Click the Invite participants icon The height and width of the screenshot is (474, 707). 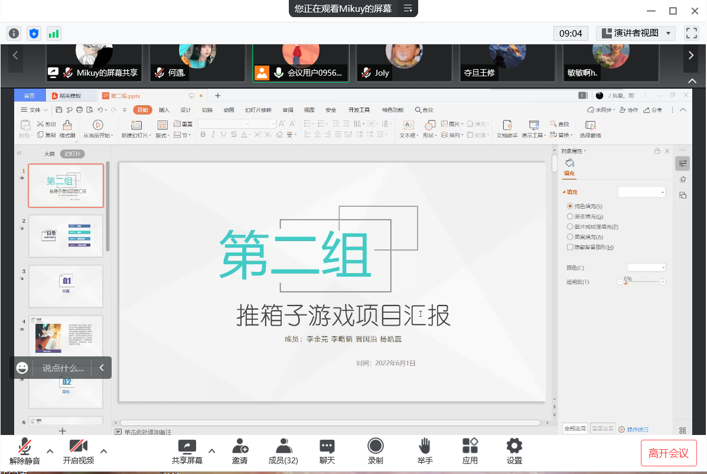pos(240,447)
